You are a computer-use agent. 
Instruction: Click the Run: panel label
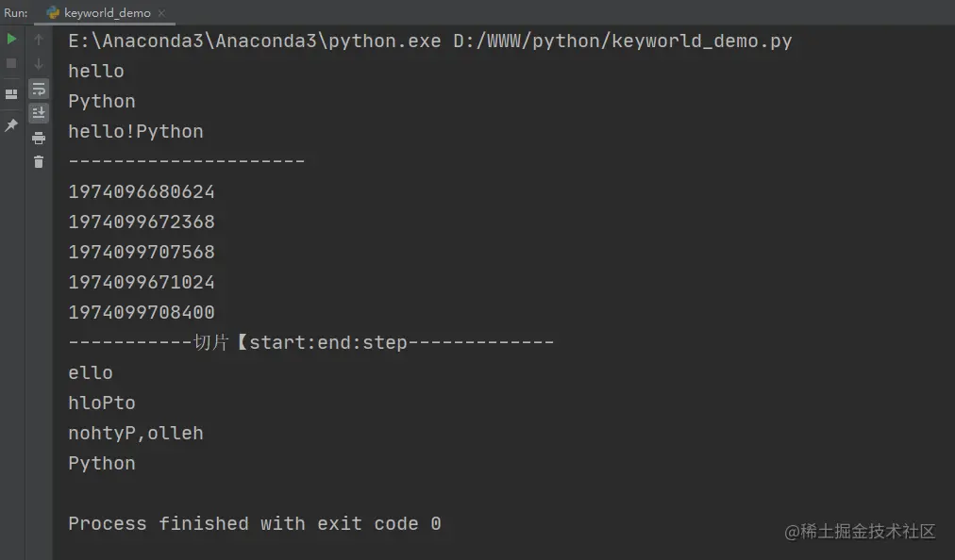tap(16, 13)
